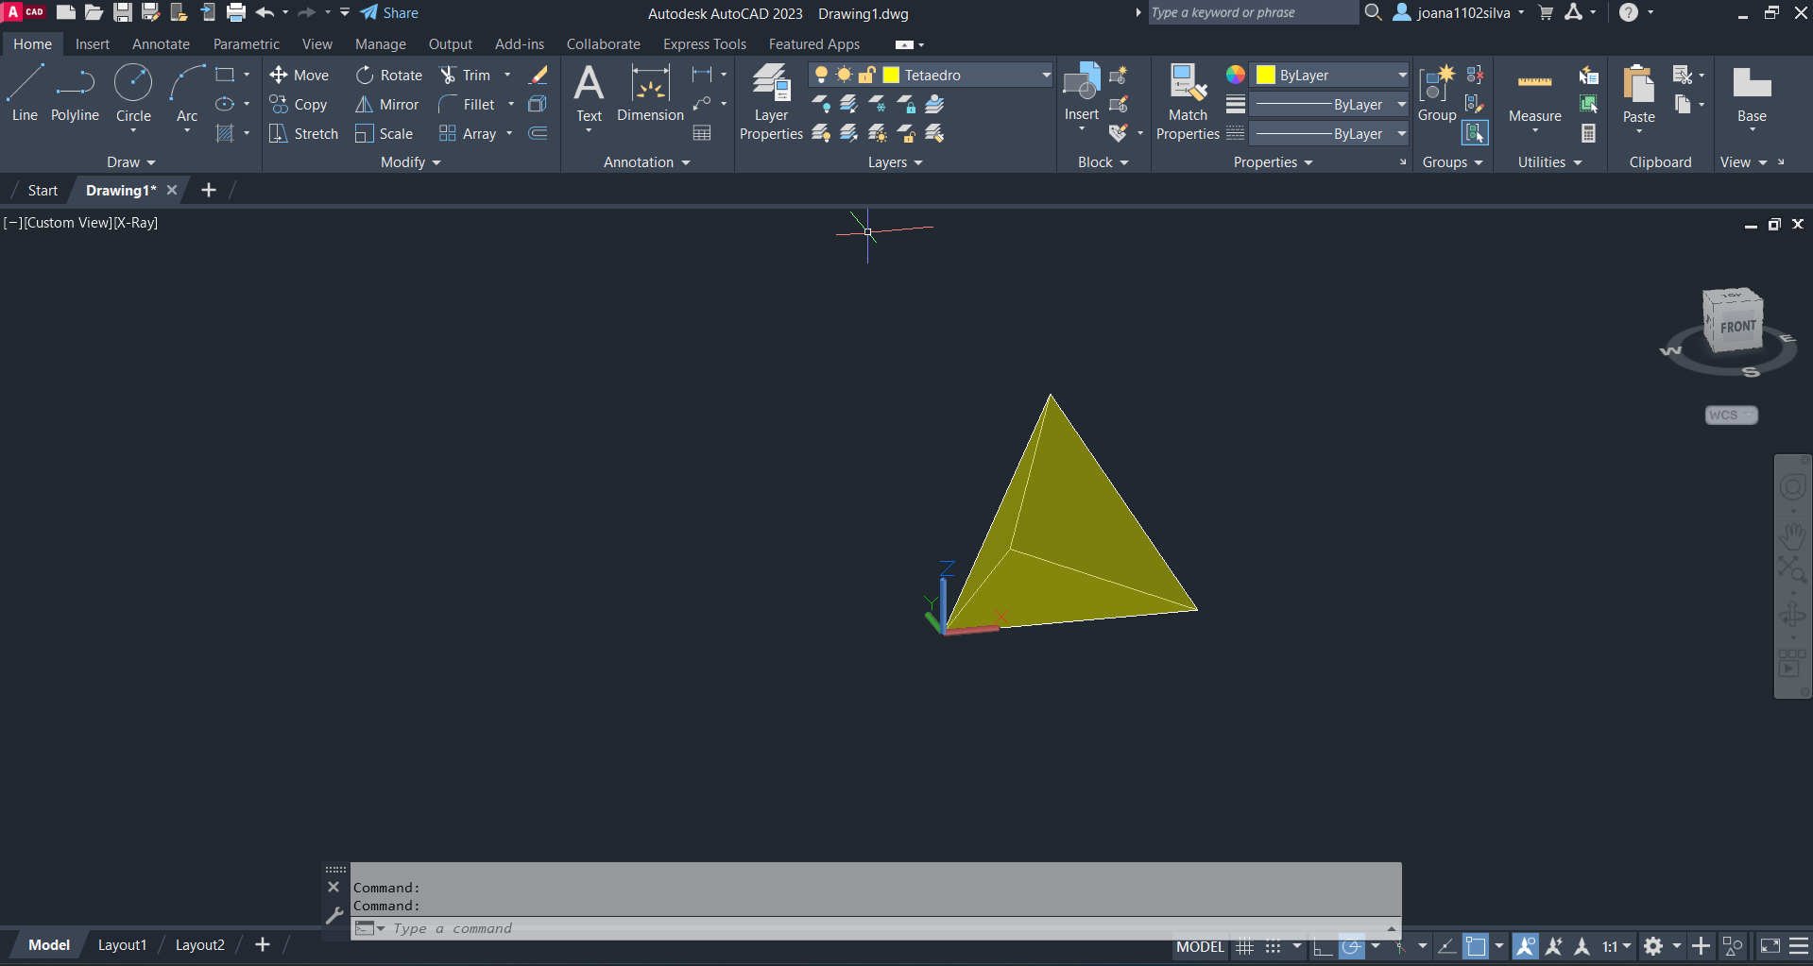Toggle group selection on/off in Groups panel
Screen dimensions: 1813x966
point(1475,133)
